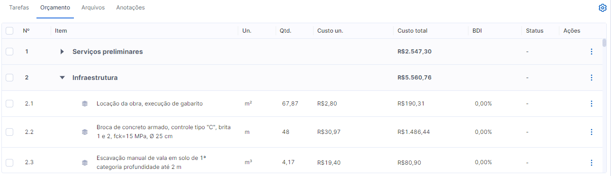
Task: Collapse the Infraestrutura group
Action: coord(62,78)
